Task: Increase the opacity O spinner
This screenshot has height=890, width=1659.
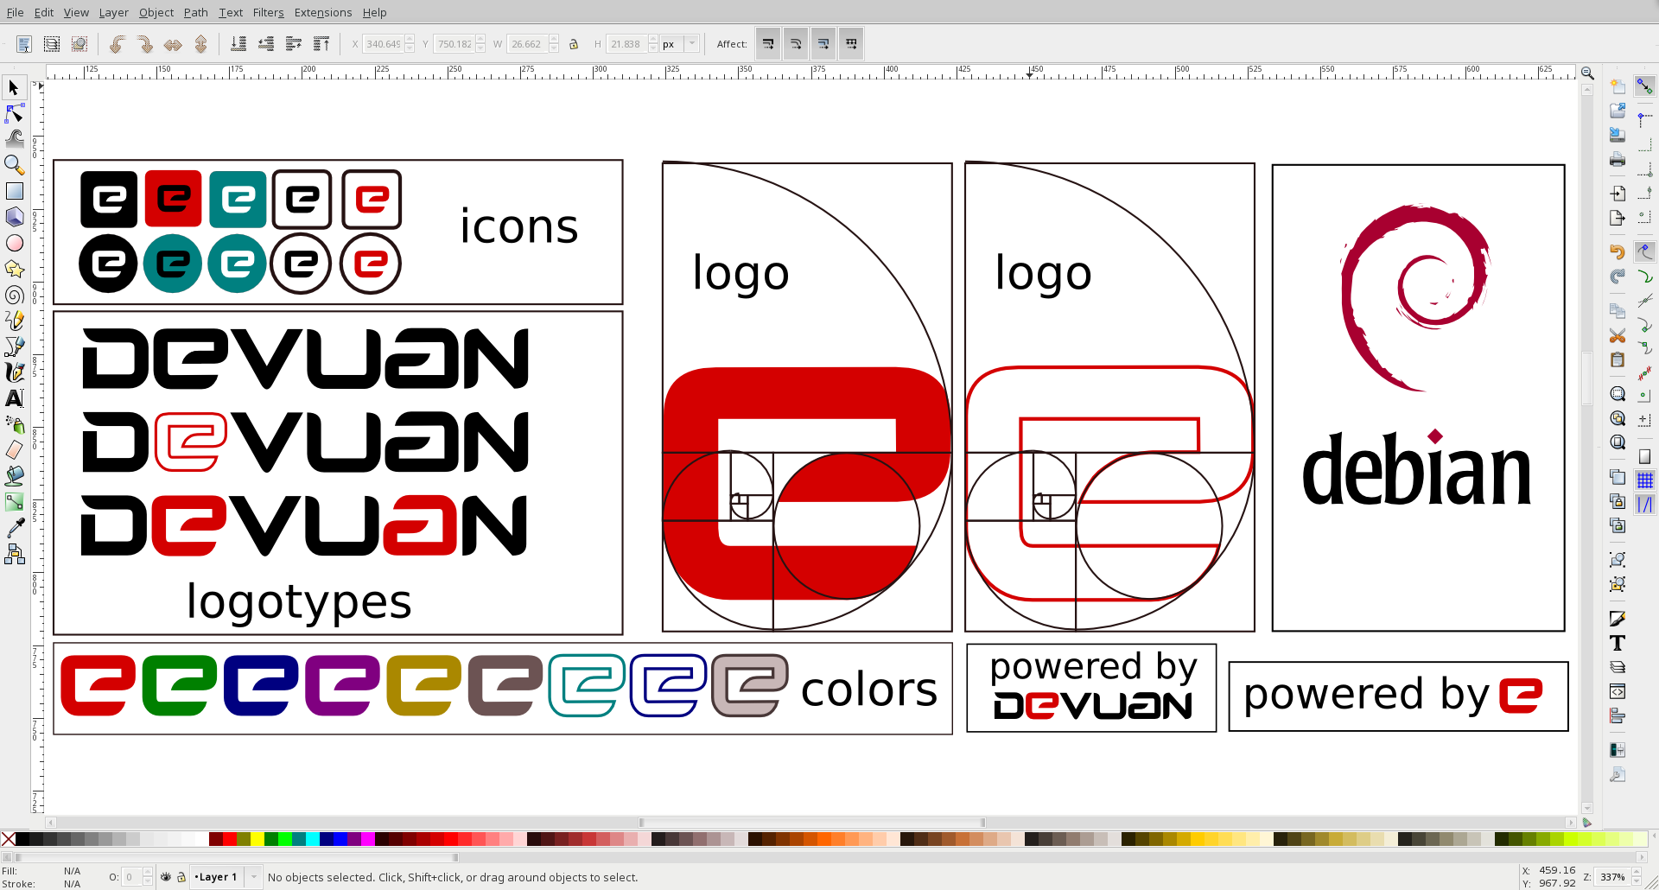Action: 148,873
